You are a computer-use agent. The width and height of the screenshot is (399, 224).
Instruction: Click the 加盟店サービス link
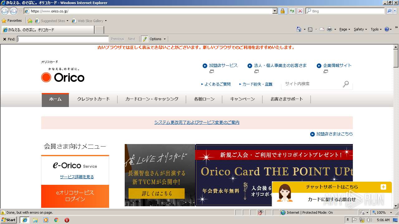pyautogui.click(x=223, y=66)
